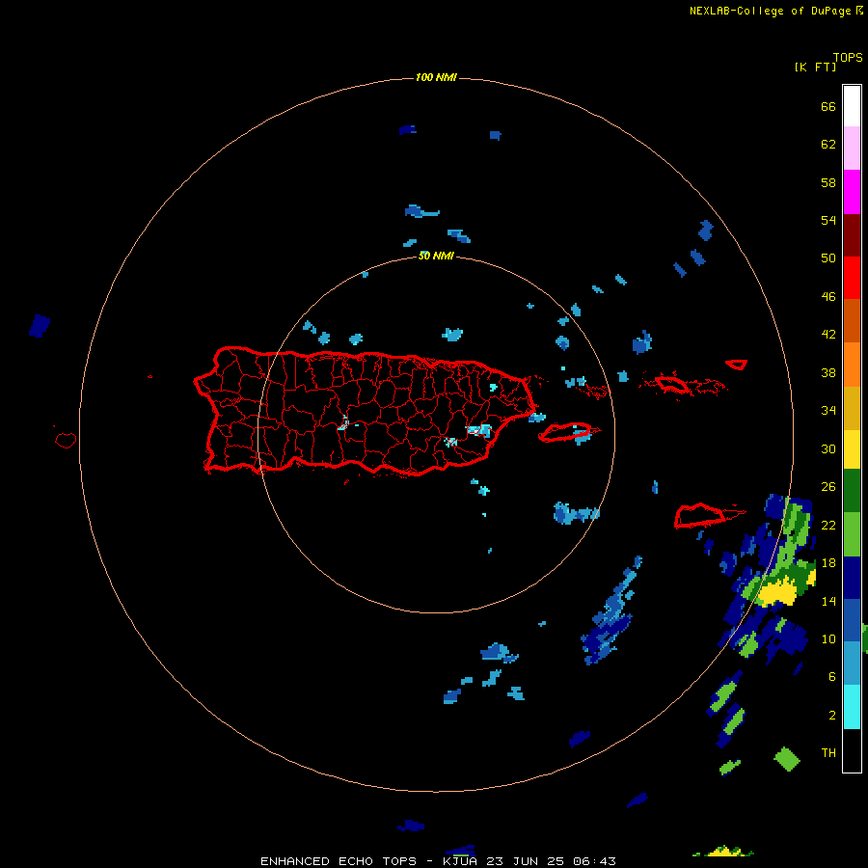The image size is (868, 868).
Task: Click the NEXLAB-College of DuPage label
Action: coord(770,11)
